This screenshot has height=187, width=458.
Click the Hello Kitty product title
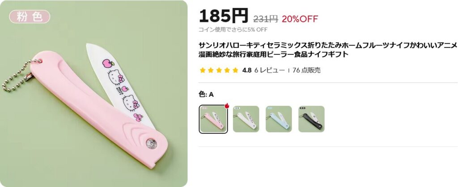328,50
